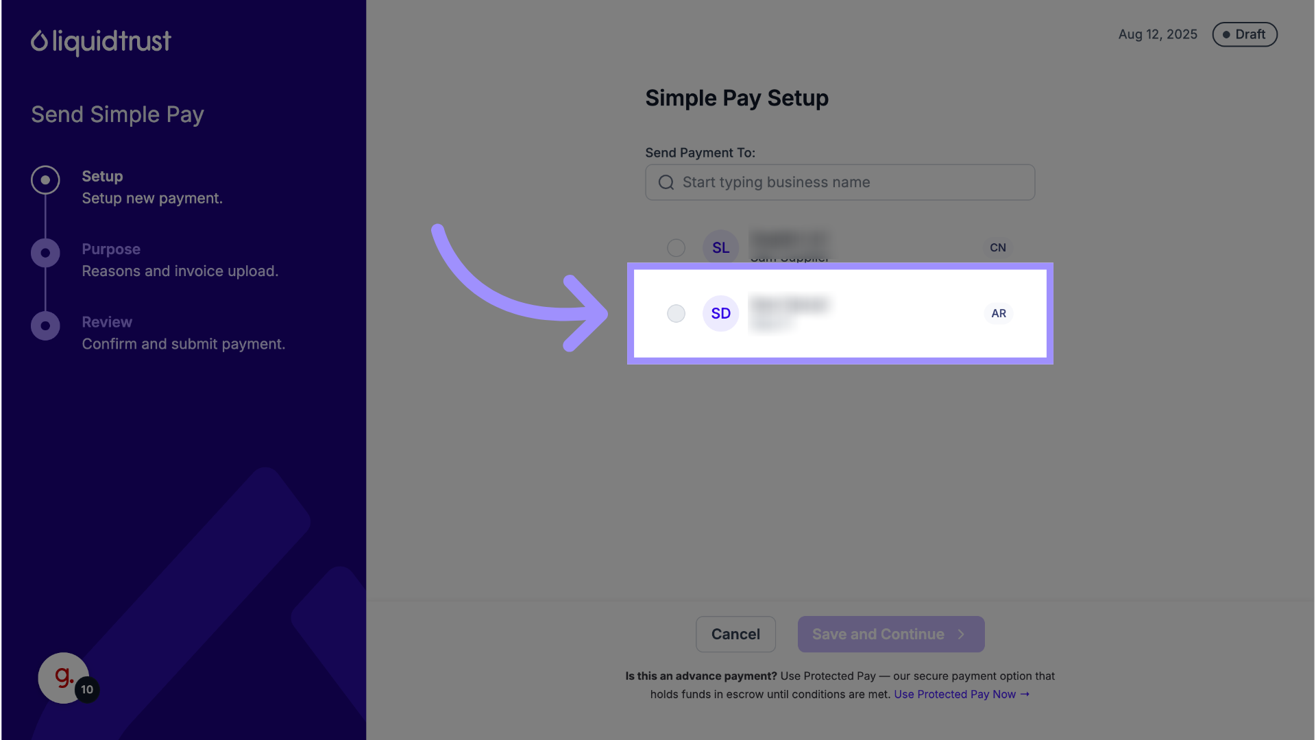Select the SL business radio button

[676, 248]
